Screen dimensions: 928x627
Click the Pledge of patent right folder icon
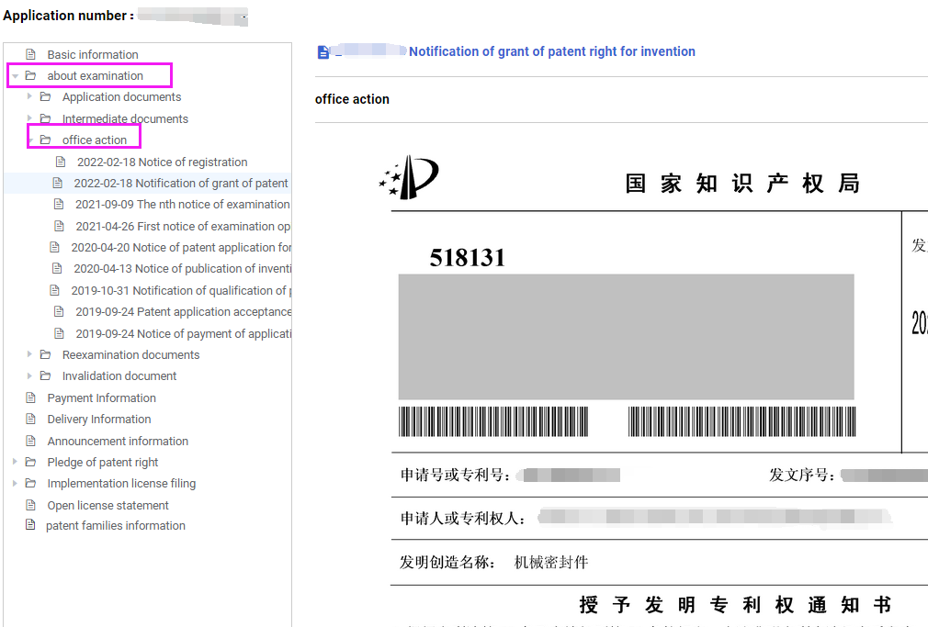(x=30, y=462)
